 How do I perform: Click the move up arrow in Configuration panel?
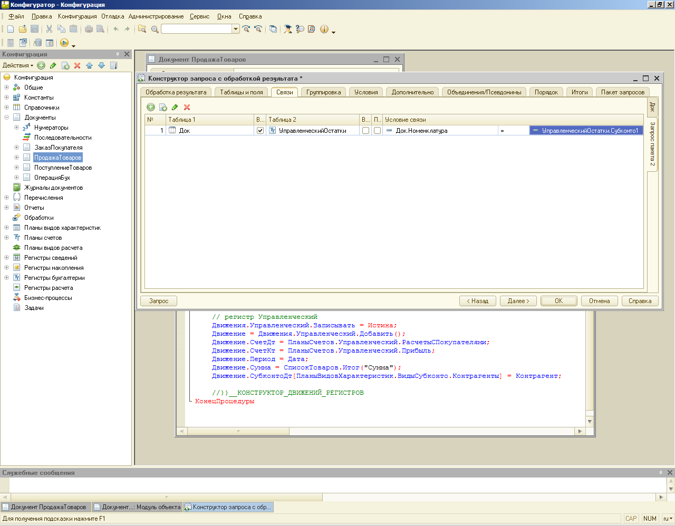[89, 65]
